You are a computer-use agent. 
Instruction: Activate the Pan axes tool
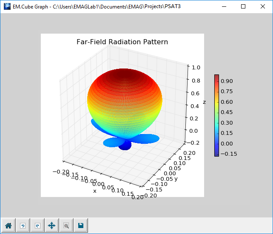[x=52, y=225]
